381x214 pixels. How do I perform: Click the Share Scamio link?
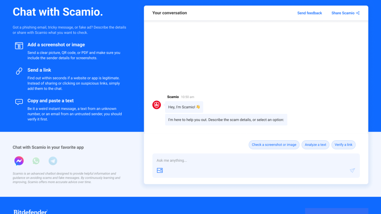point(343,13)
